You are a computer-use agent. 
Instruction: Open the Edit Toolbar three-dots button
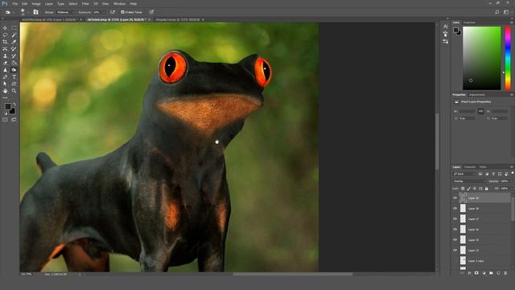click(x=6, y=97)
